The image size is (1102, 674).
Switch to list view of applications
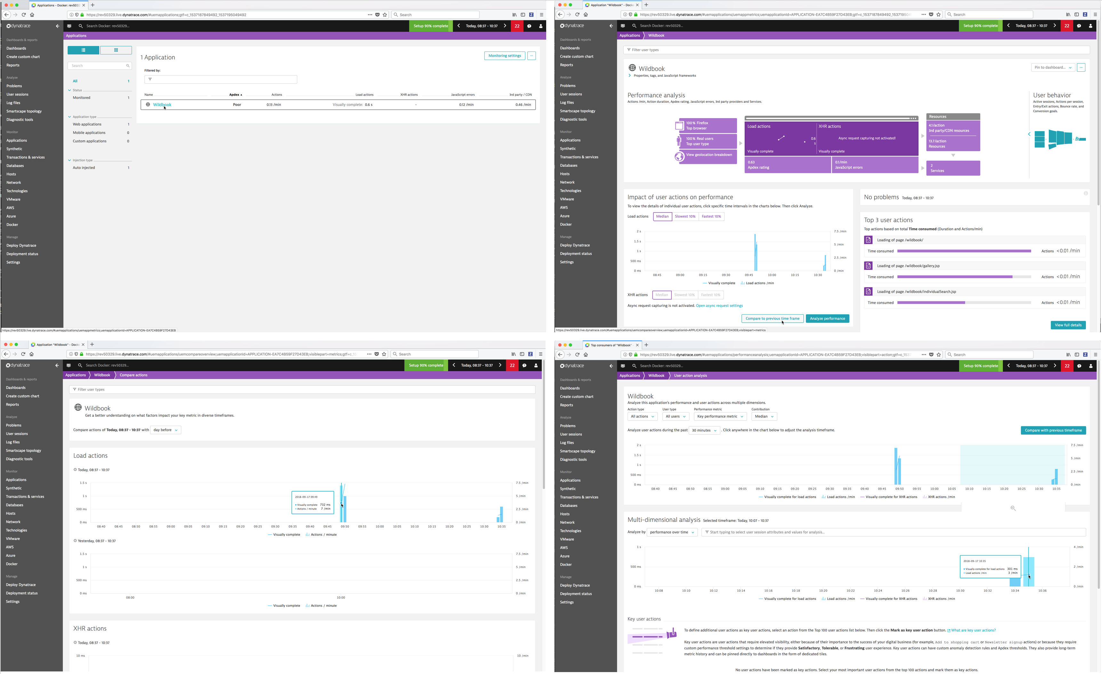(x=83, y=50)
